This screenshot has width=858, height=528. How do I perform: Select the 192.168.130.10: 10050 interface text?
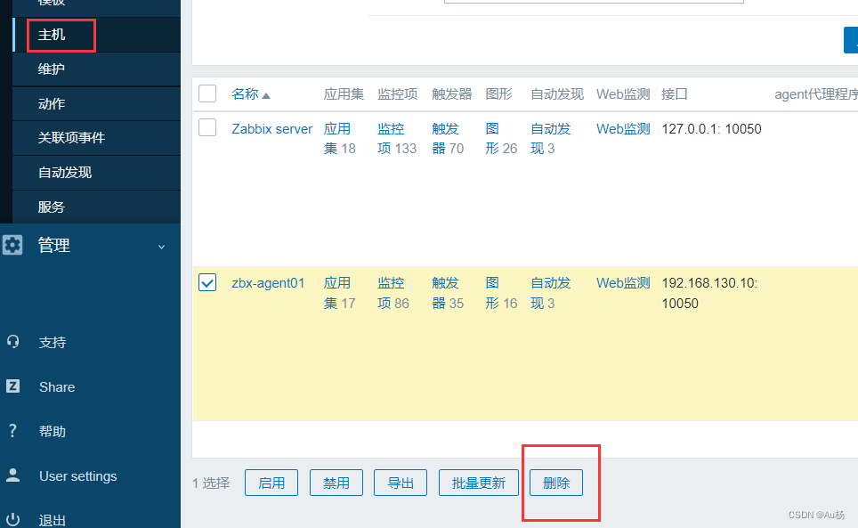click(x=709, y=293)
